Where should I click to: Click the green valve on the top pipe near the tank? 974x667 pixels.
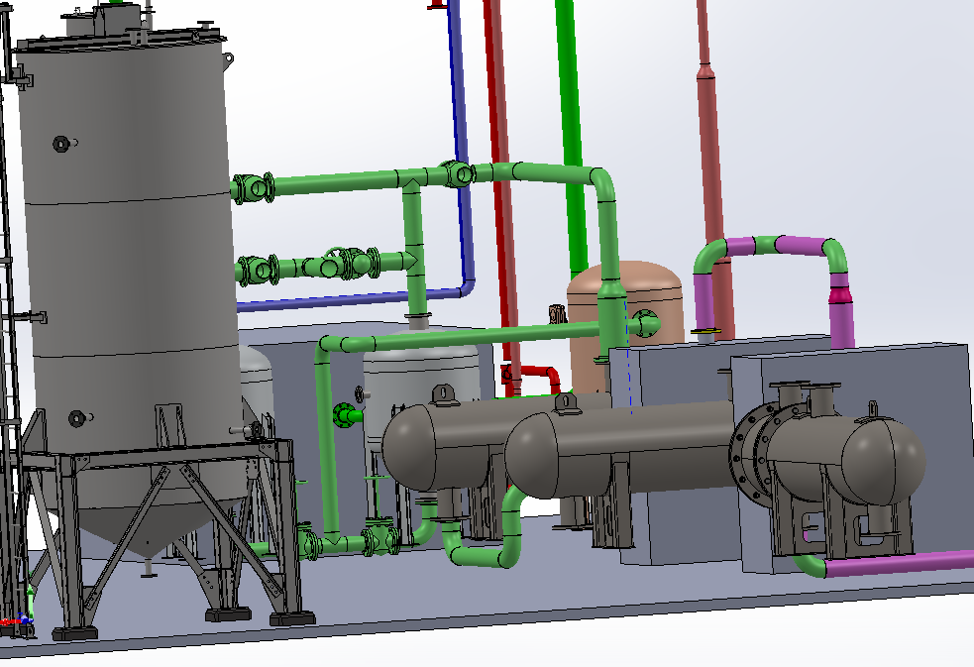(255, 186)
